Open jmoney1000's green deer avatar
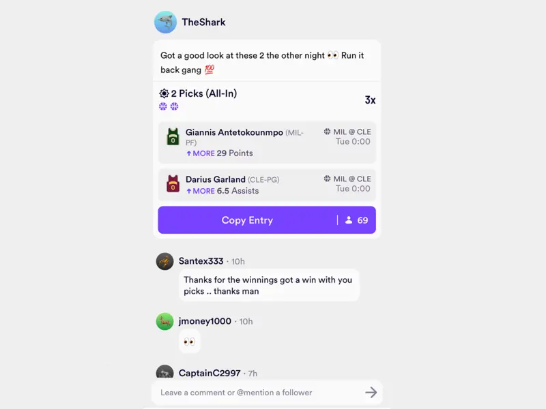Screen dimensions: 546x409 click(x=164, y=321)
